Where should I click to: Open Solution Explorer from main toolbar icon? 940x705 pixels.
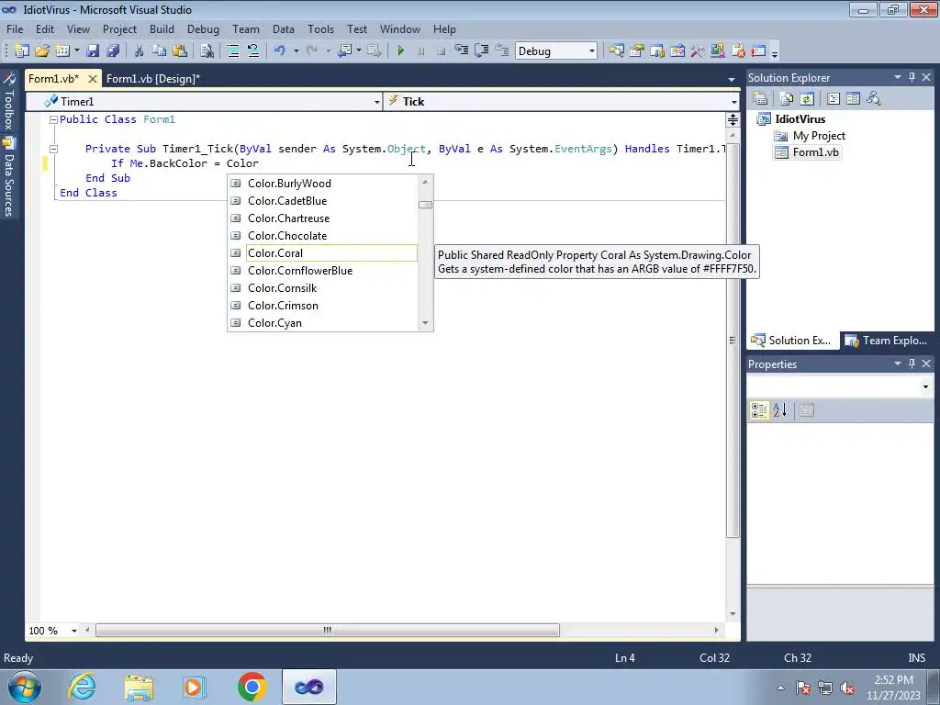tap(616, 51)
